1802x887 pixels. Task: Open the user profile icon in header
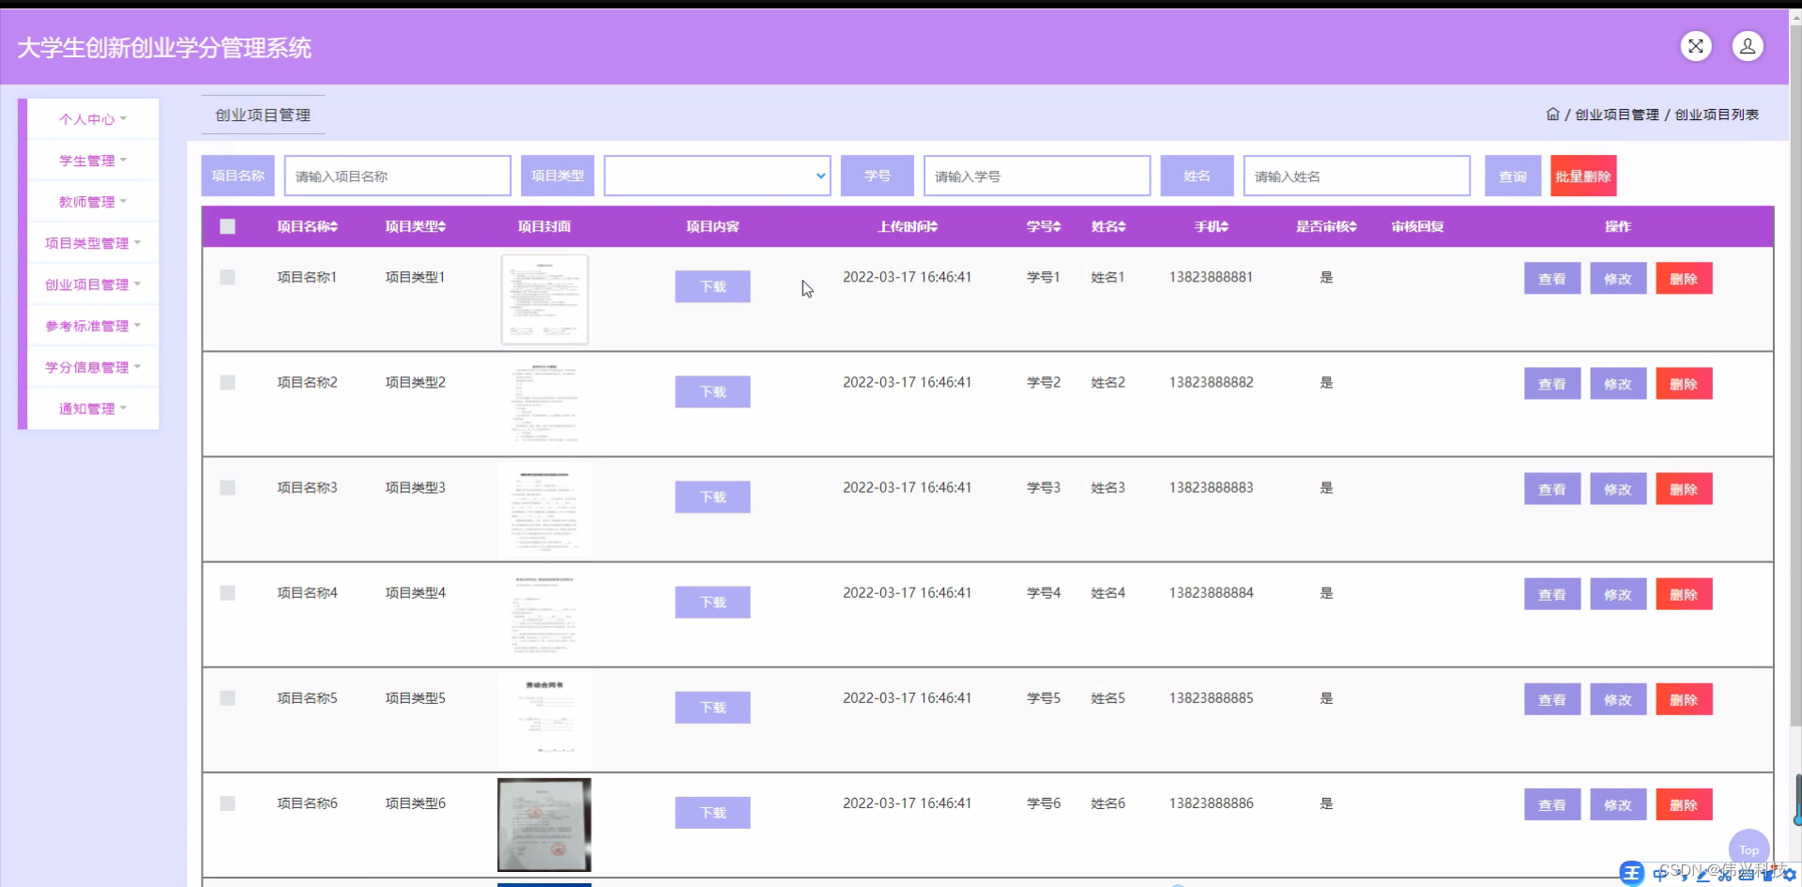click(x=1748, y=46)
